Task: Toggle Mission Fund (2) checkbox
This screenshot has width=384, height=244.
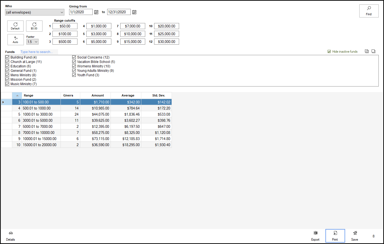Action: click(x=7, y=80)
